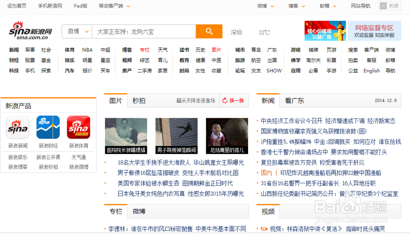410x234 pixels.
Task: Open the 新浪体育 app icon
Action: [79, 127]
